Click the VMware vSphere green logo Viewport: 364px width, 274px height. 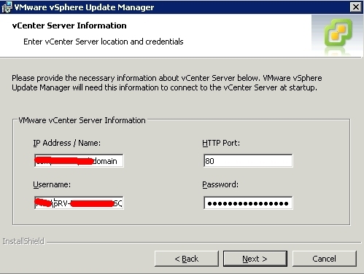coord(338,33)
